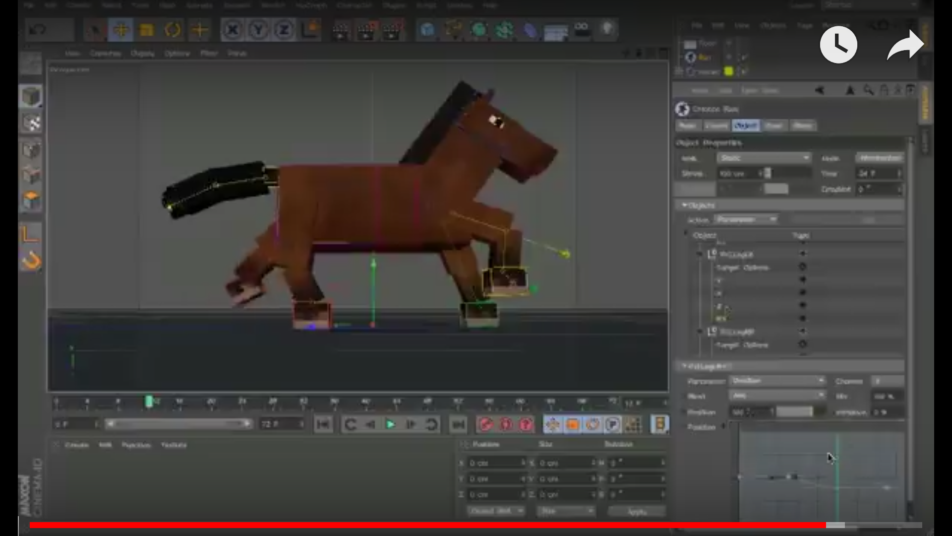Click the Spline pen icon
Image resolution: width=952 pixels, height=536 pixels.
pos(454,30)
